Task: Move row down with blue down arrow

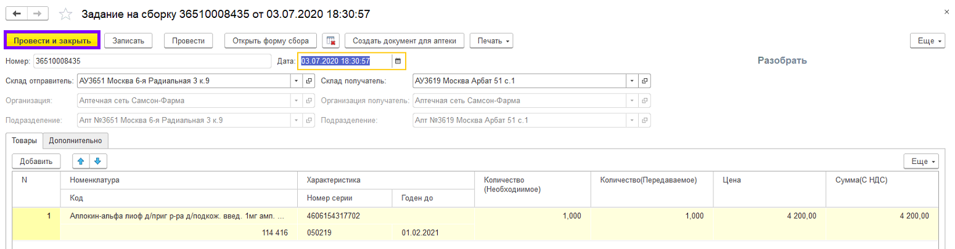Action: [x=98, y=161]
